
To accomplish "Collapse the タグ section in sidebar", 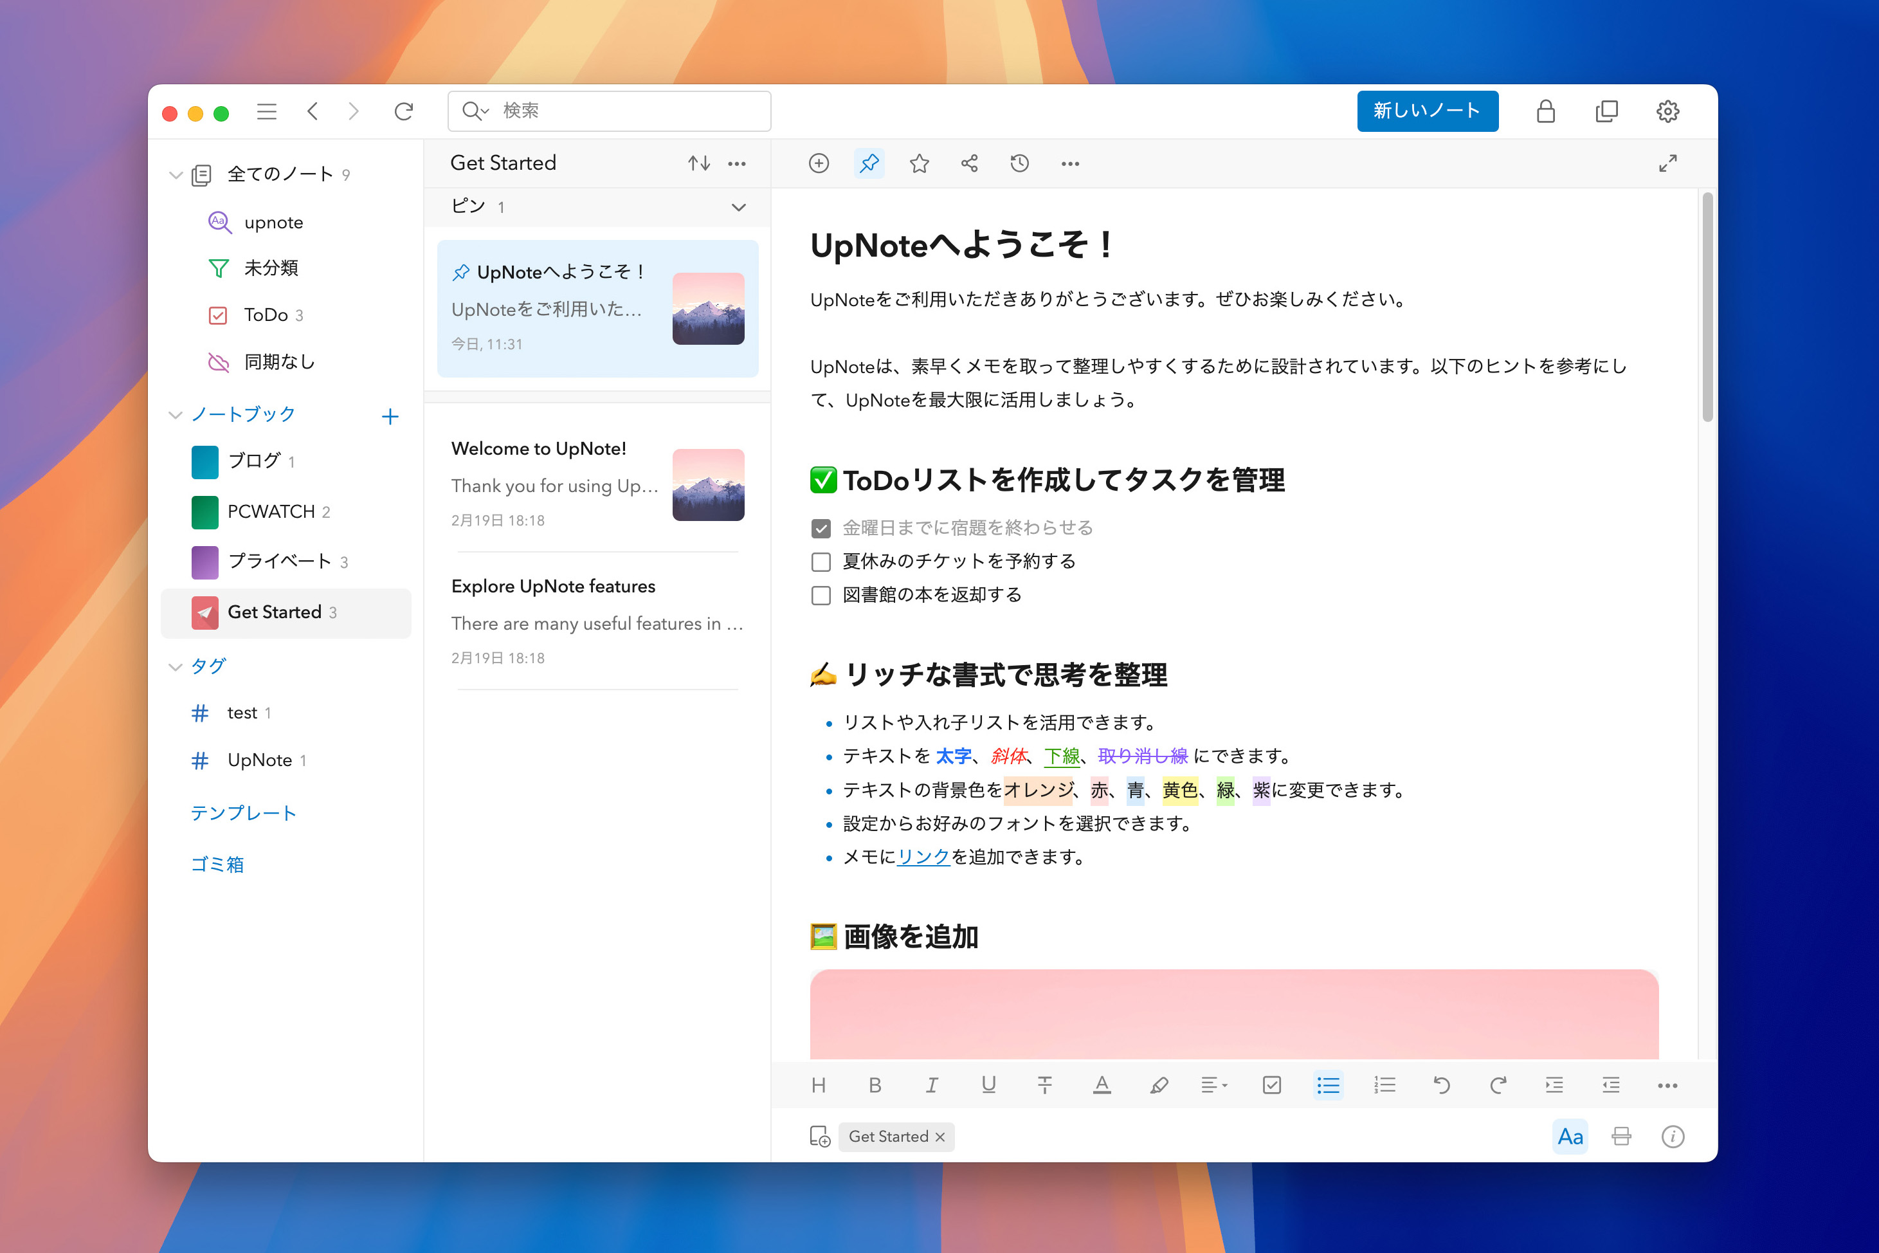I will tap(175, 666).
